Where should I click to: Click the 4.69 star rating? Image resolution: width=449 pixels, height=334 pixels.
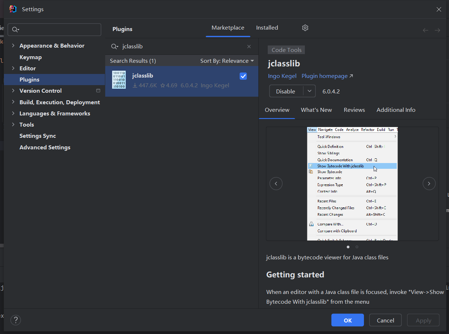pyautogui.click(x=169, y=85)
